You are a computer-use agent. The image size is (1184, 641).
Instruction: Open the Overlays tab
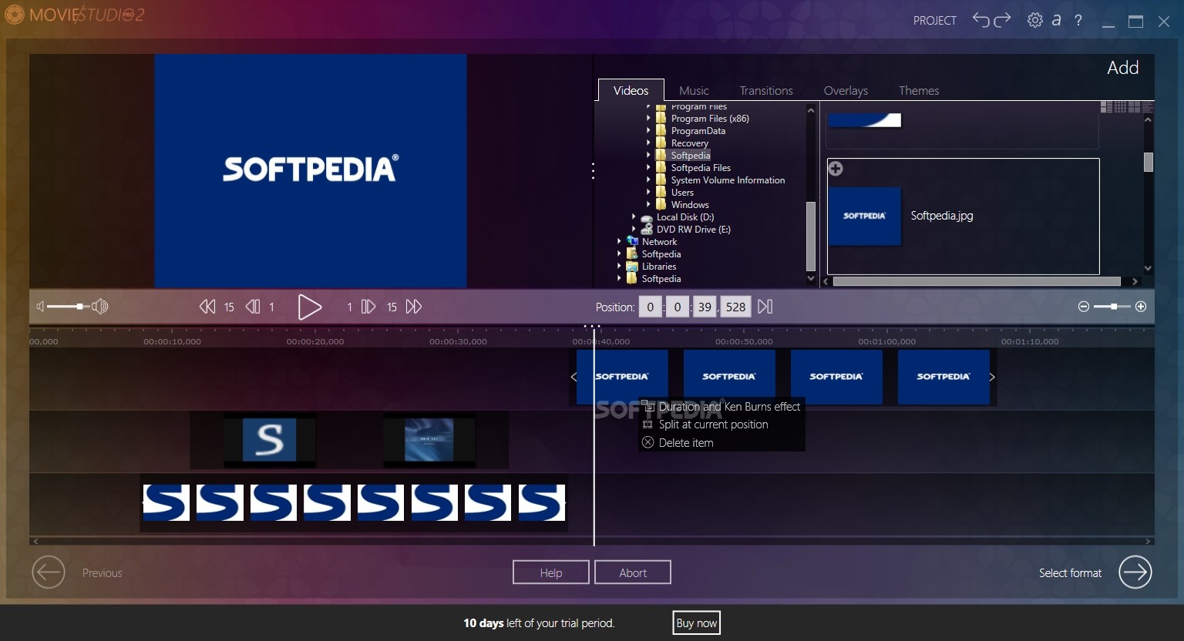click(846, 90)
